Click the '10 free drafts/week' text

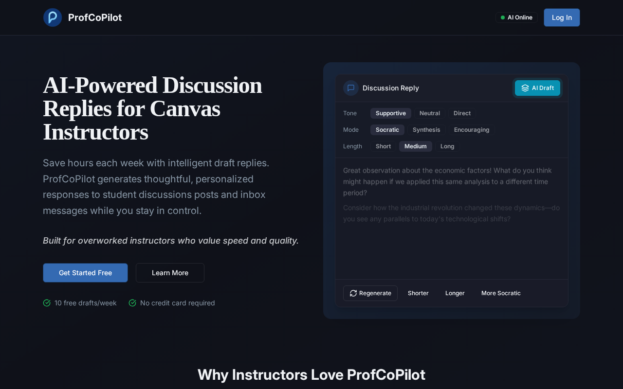tap(86, 303)
